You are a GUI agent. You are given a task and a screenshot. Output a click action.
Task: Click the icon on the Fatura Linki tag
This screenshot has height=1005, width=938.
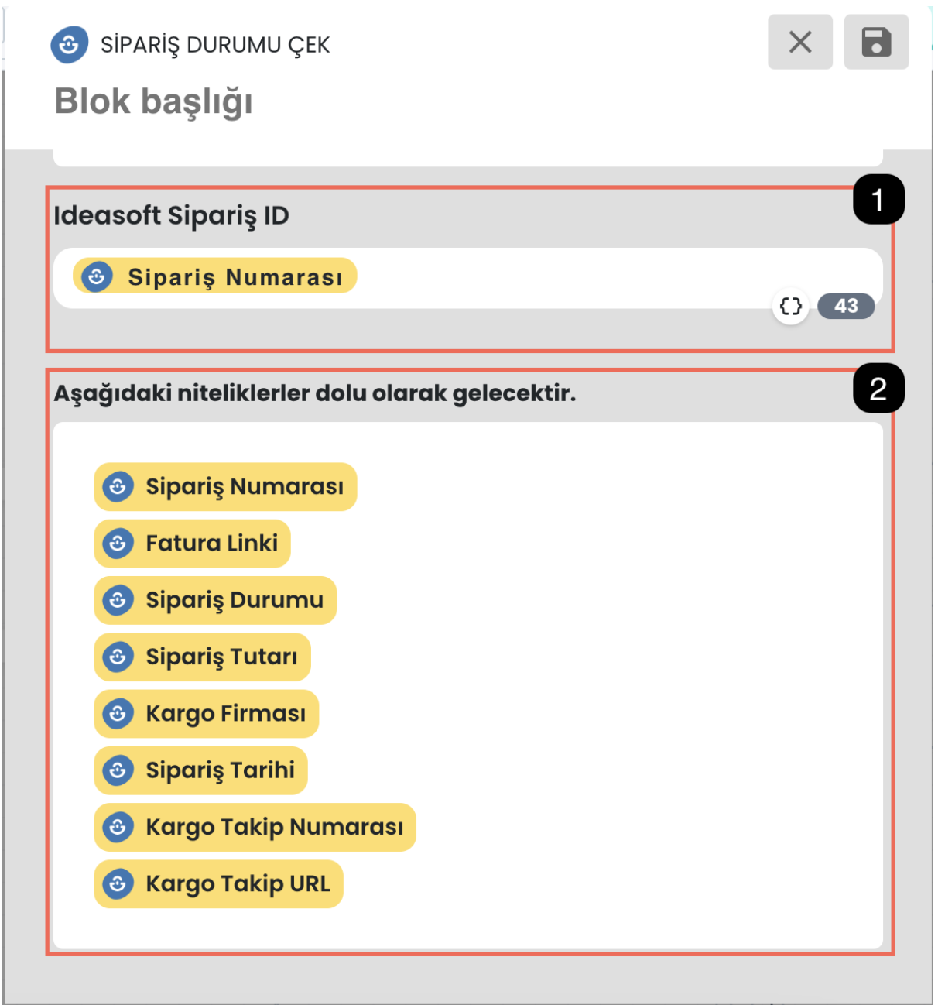tap(118, 544)
